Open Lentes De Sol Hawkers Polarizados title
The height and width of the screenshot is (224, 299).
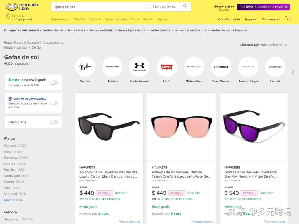250,174
